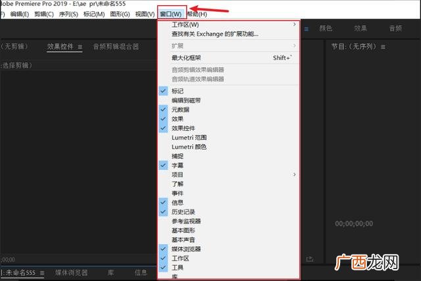Expand the 项目 submenu
Image resolution: width=421 pixels, height=281 pixels.
(x=229, y=174)
